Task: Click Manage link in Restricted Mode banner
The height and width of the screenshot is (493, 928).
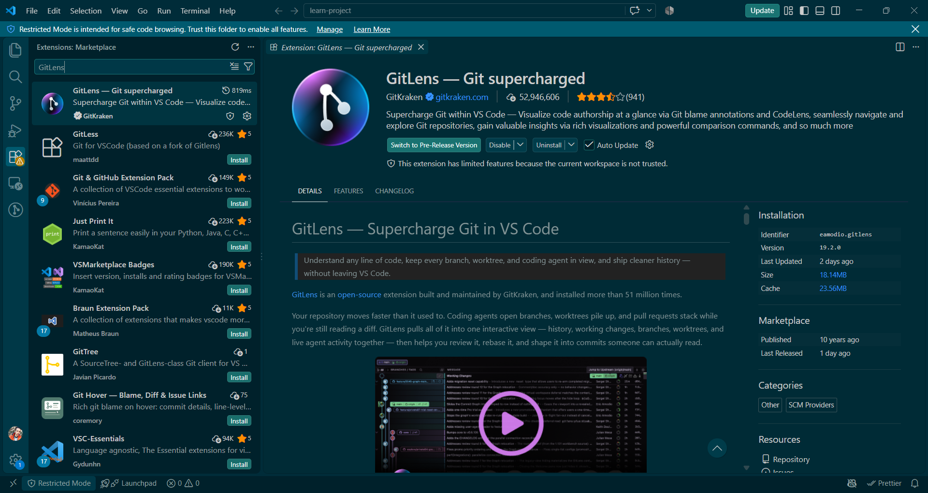Action: [x=330, y=29]
